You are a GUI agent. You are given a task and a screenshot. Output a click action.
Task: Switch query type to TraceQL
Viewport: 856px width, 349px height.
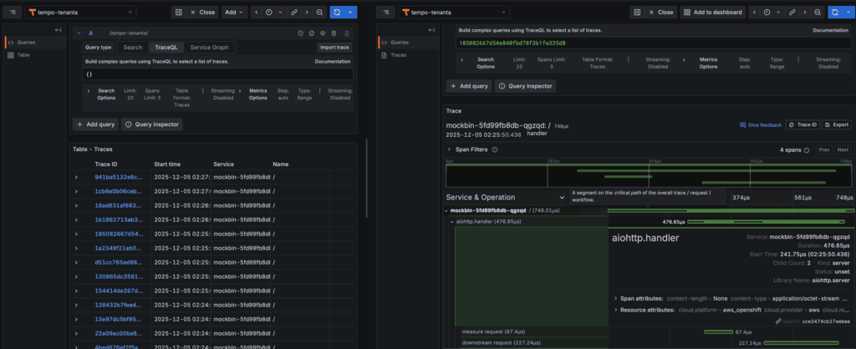pos(166,48)
